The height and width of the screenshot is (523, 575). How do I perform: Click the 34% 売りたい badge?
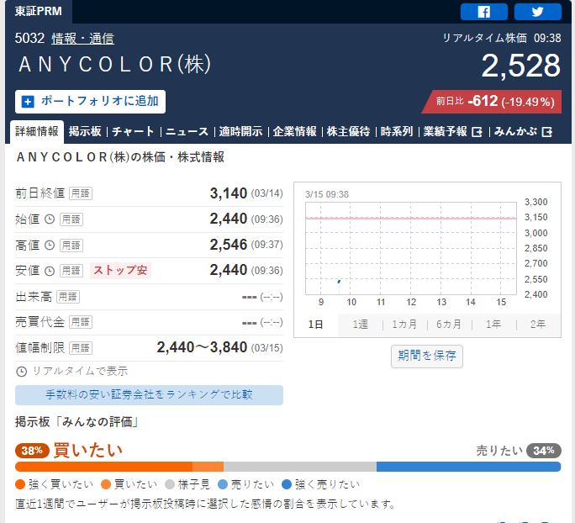pos(543,451)
